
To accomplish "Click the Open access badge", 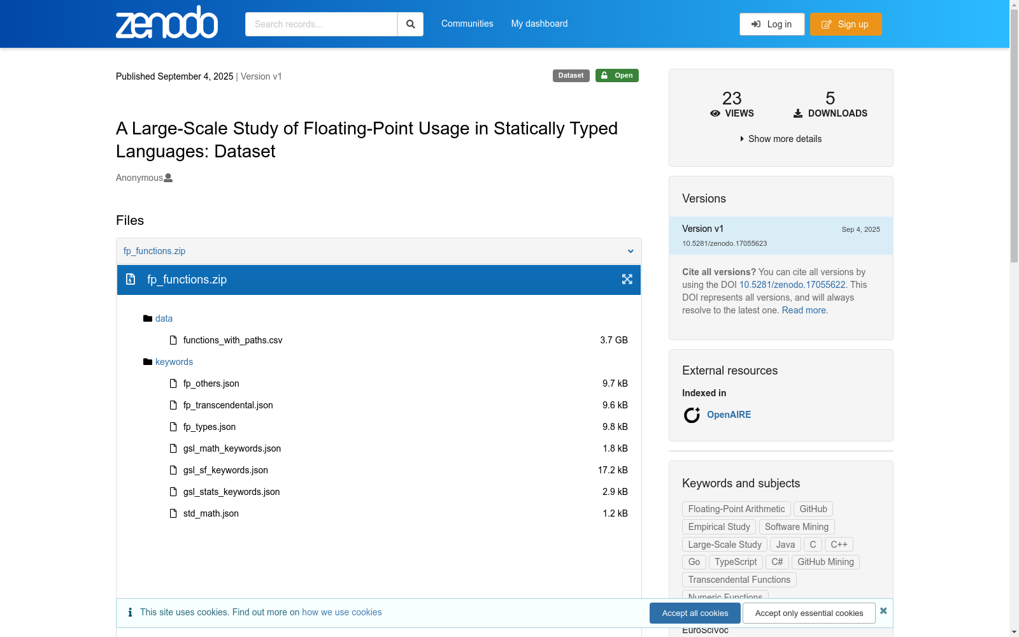I will (617, 75).
